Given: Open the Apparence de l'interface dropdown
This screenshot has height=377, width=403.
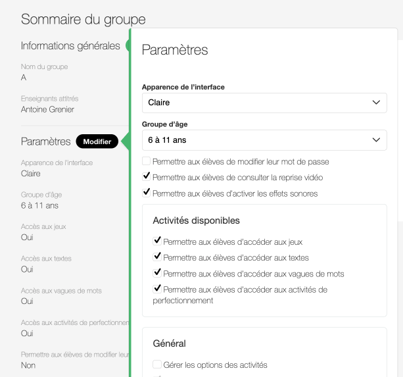Looking at the screenshot, I should pyautogui.click(x=264, y=103).
